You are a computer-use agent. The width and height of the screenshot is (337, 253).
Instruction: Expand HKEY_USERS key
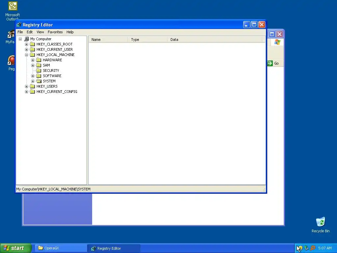pyautogui.click(x=26, y=86)
